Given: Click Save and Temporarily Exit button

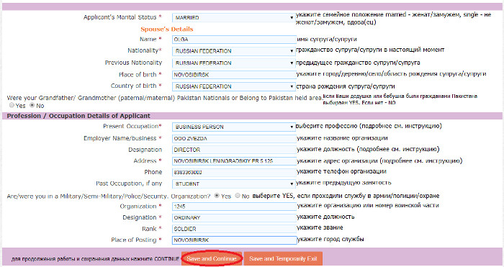Looking at the screenshot, I should click(x=283, y=258).
